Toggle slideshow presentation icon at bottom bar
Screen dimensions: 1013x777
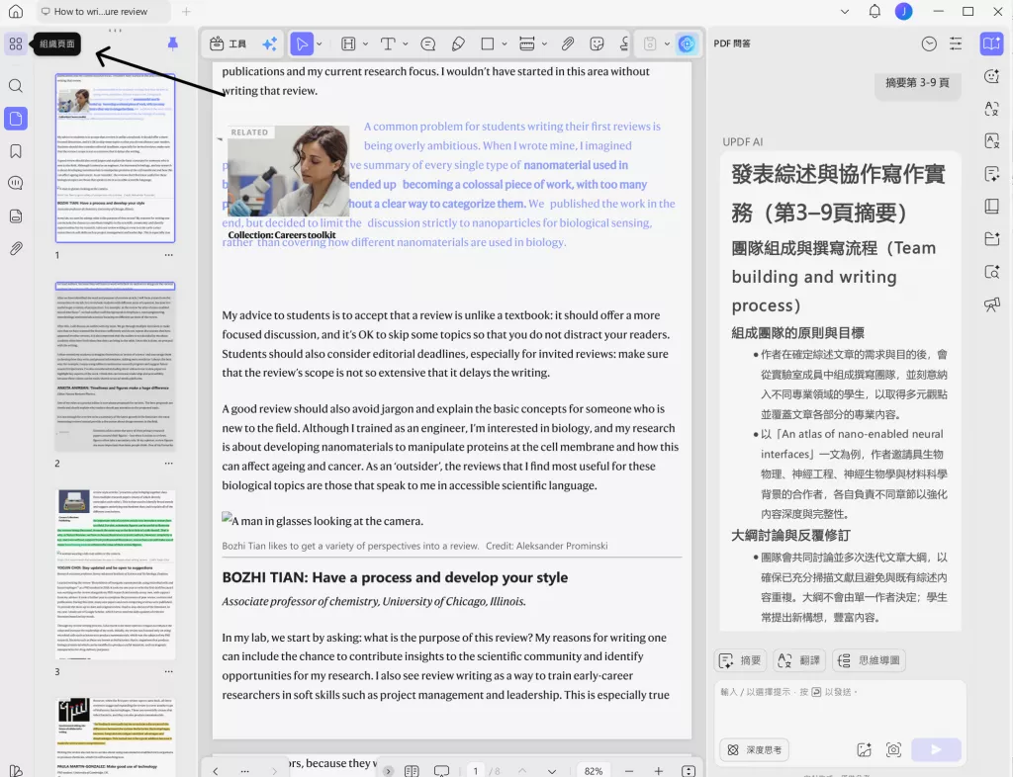[x=442, y=770]
